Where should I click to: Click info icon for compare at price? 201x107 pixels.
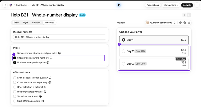(x=59, y=53)
